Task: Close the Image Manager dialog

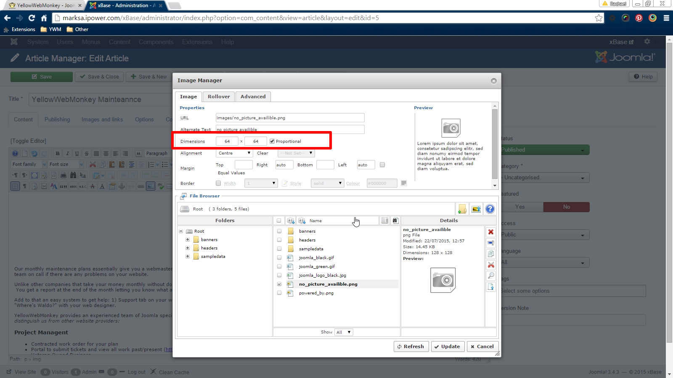Action: coord(494,81)
